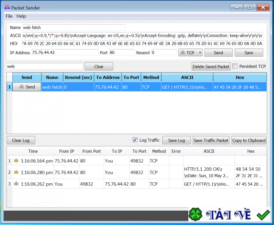274x225 pixels.
Task: Click the TCP protocol icon beside Resend field
Action: coord(183,53)
